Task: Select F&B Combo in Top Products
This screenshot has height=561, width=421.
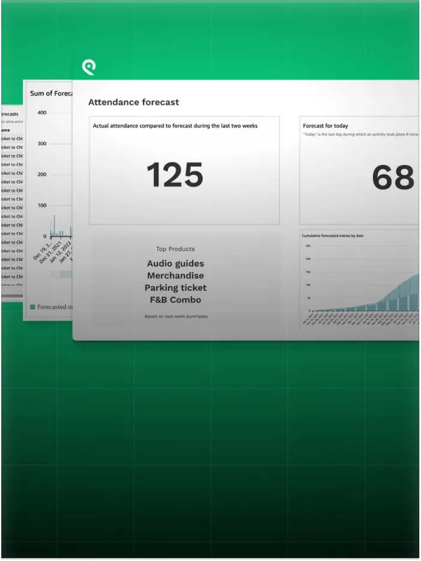Action: pos(175,300)
